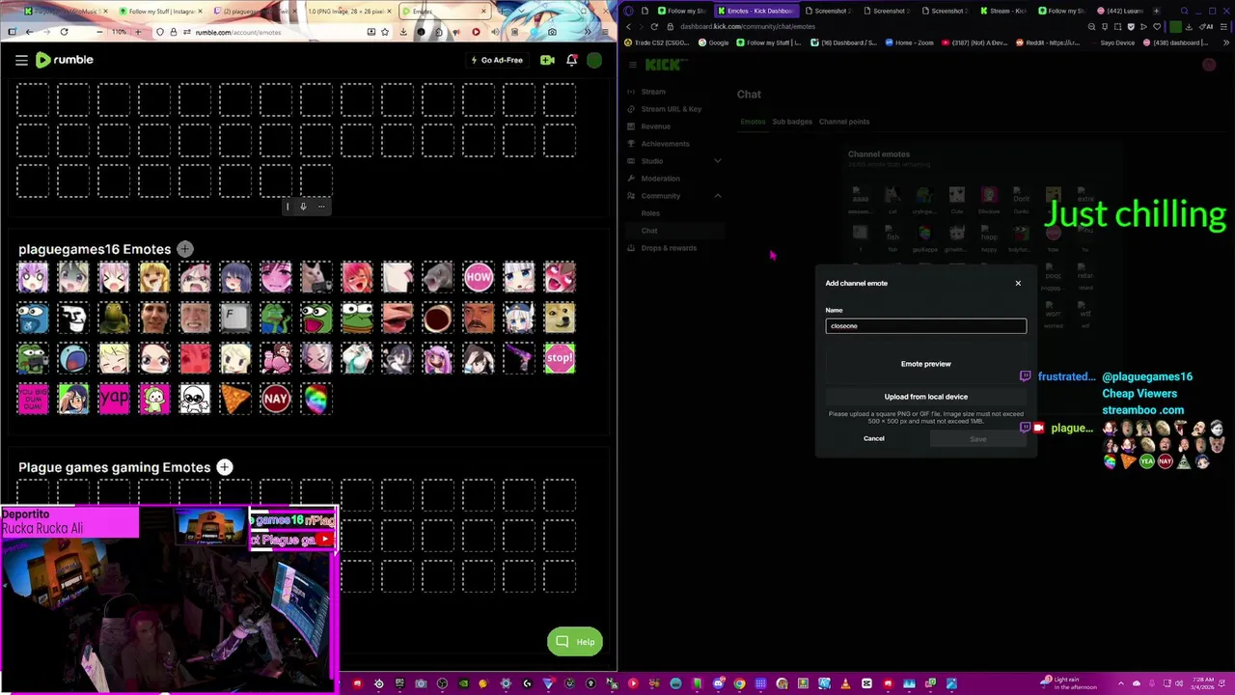Select the stop! emote

(x=560, y=358)
